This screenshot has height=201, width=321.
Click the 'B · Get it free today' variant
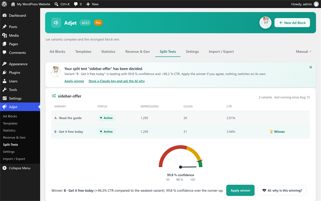(69, 131)
